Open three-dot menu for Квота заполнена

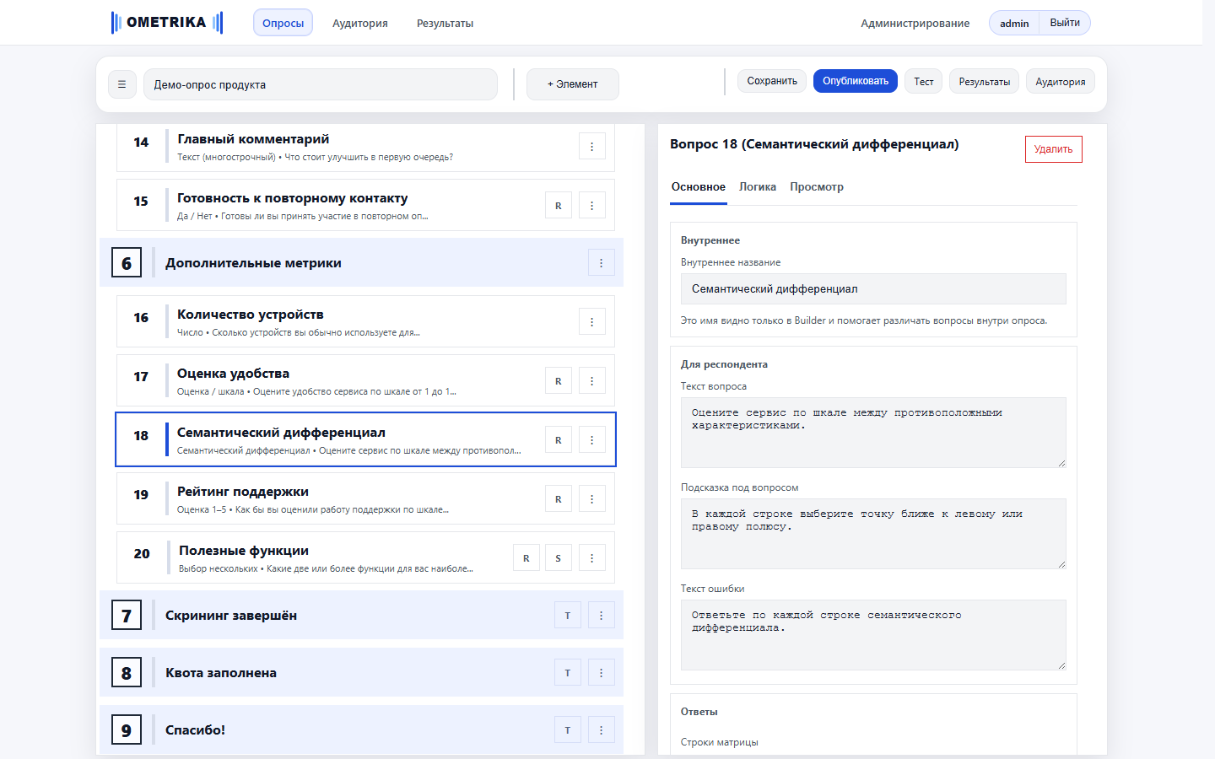pyautogui.click(x=602, y=673)
